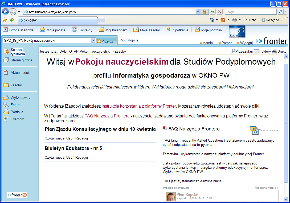Image resolution: width=290 pixels, height=203 pixels.
Task: Open Moje zasoby
Action: tap(146, 30)
